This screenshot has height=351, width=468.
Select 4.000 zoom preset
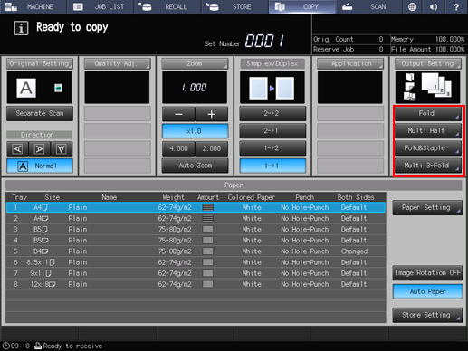tap(178, 148)
